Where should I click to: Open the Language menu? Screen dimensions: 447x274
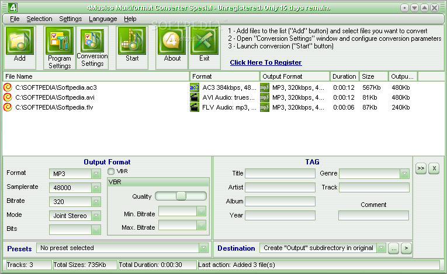[x=103, y=19]
